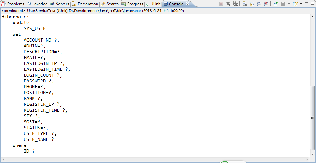Image resolution: width=316 pixels, height=163 pixels.
Task: Switch to the Declaration tab
Action: point(85,4)
